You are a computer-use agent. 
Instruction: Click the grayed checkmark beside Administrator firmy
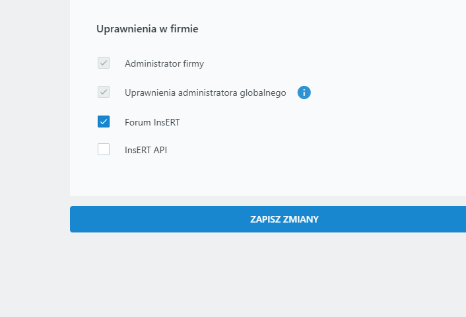[104, 63]
